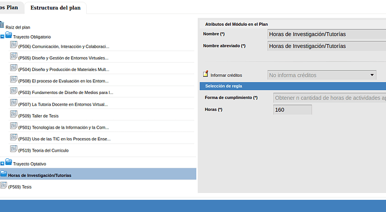386x212 pixels.
Task: Click the icon beside (P569) Tesis
Action: tap(3, 185)
